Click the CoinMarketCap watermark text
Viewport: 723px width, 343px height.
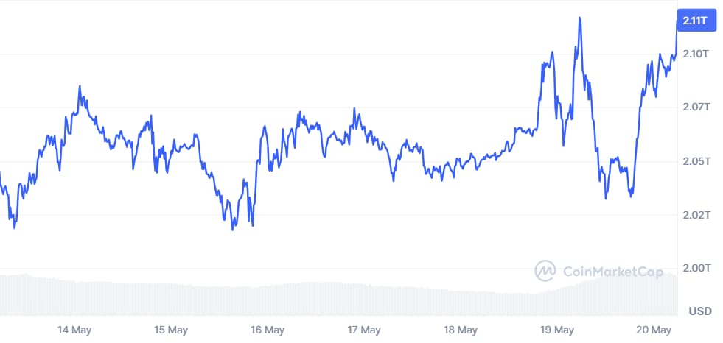pyautogui.click(x=612, y=272)
